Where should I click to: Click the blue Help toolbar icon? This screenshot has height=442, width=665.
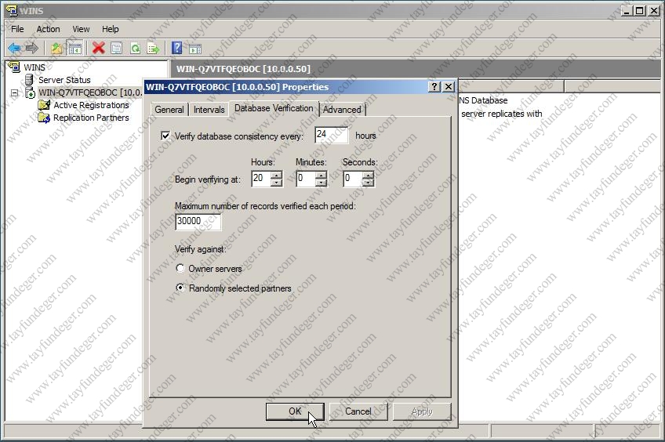click(177, 48)
